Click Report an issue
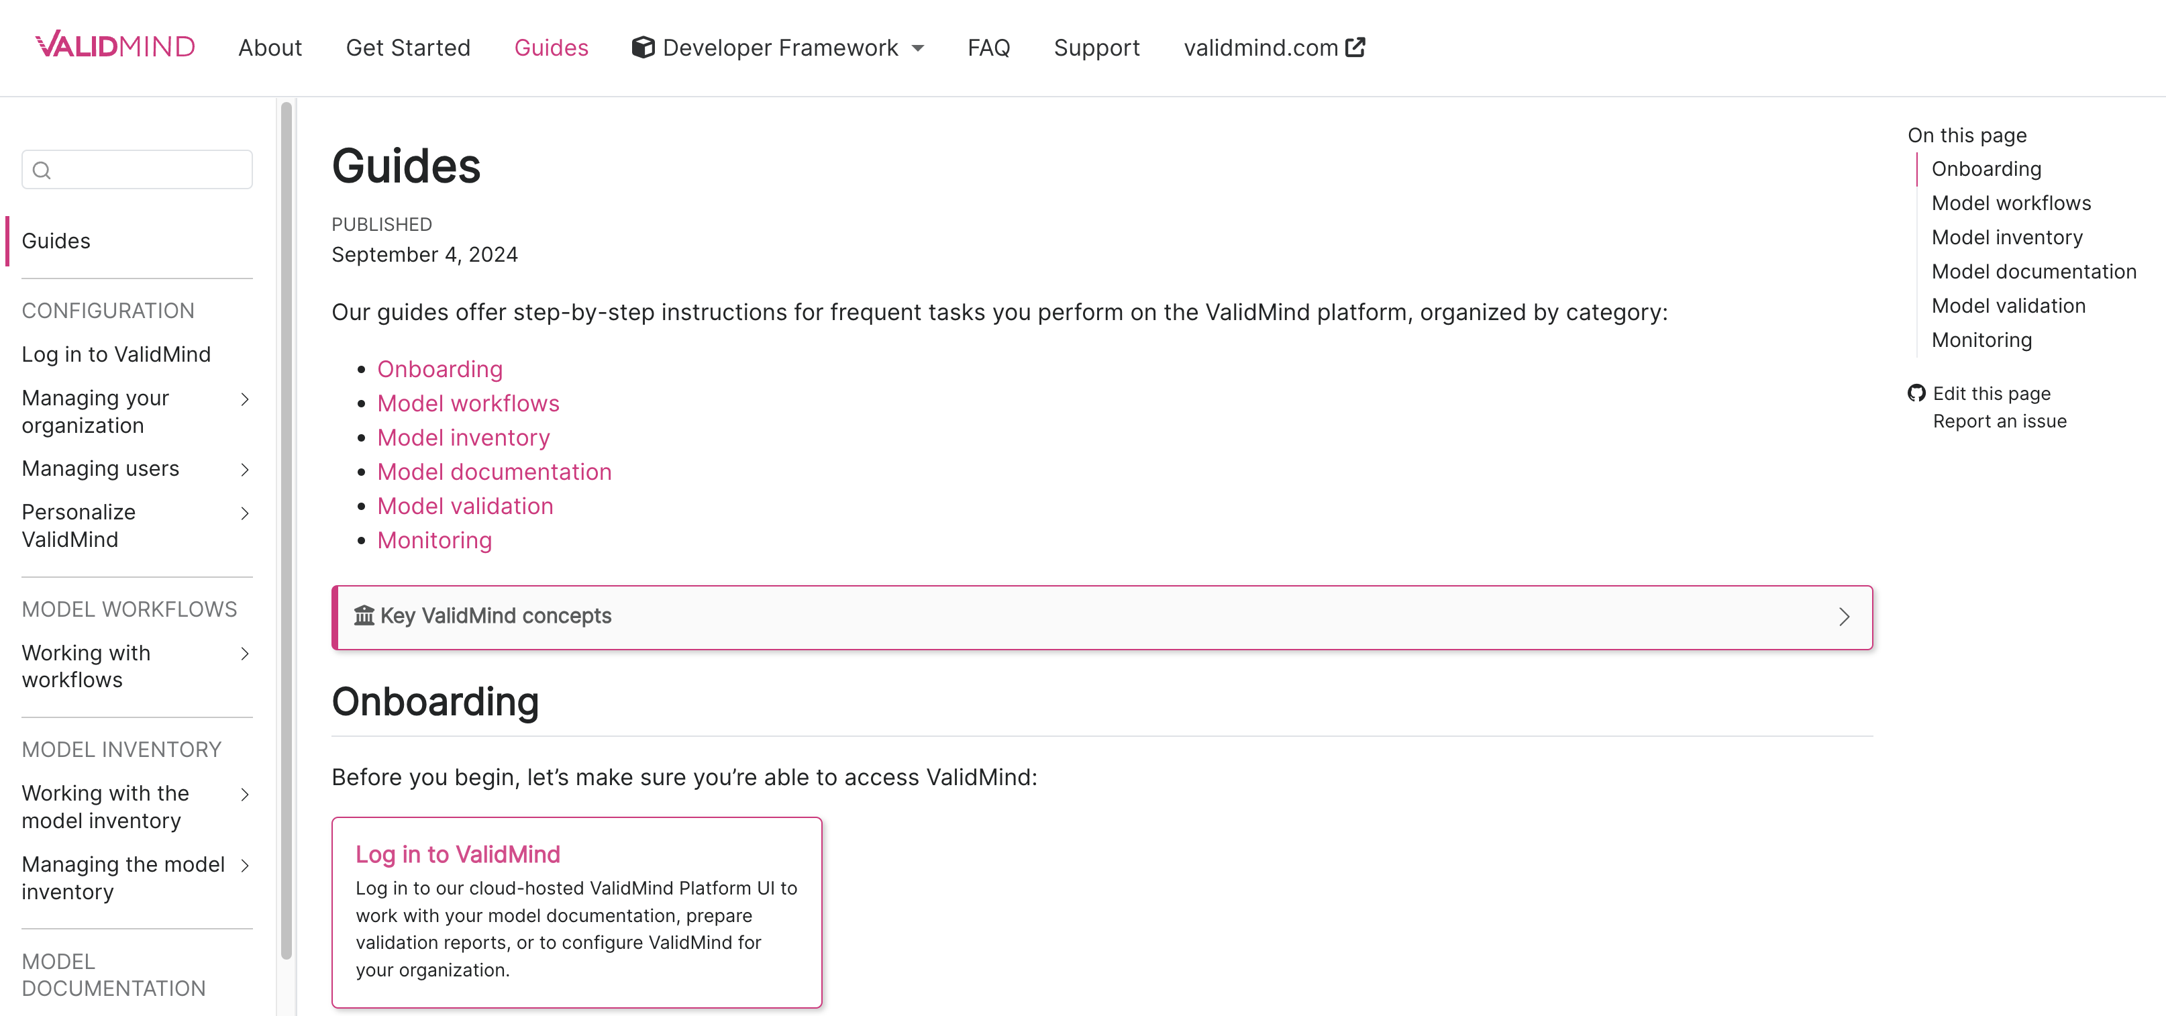This screenshot has height=1016, width=2166. [x=2000, y=421]
